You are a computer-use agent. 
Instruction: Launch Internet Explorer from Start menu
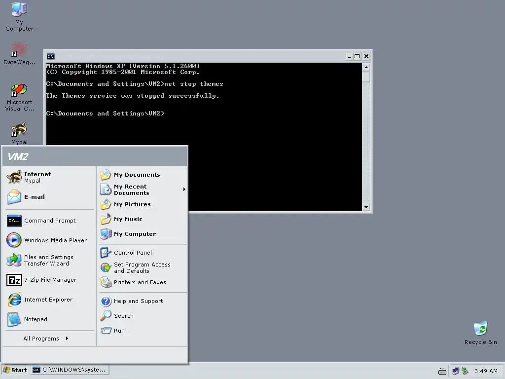click(50, 300)
